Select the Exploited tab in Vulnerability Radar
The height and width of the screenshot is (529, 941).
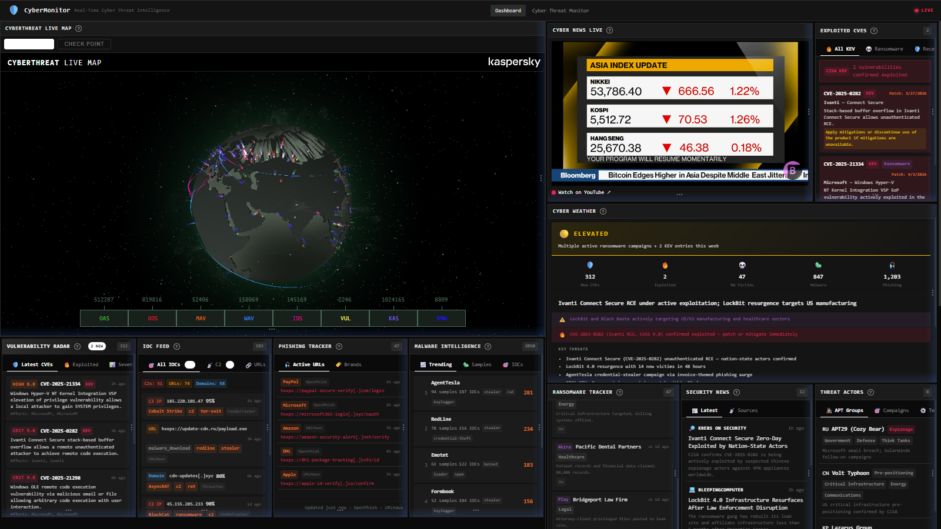(82, 364)
